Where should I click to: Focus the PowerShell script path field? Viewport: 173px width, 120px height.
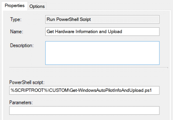pos(84,90)
